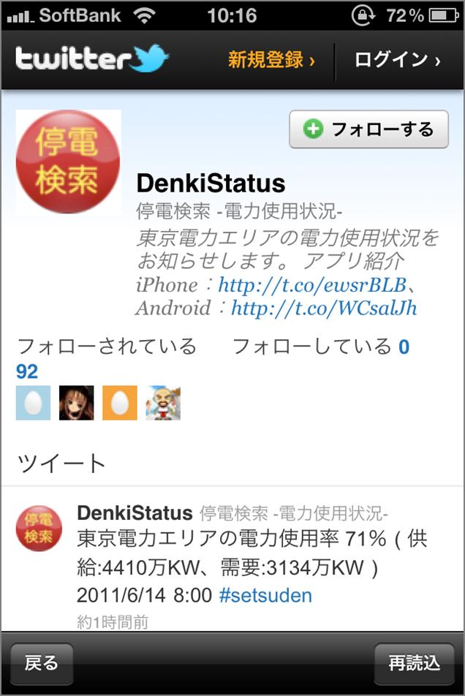Viewport: 465px width, 696px height.
Task: Open the iPhone app link t.co/ewsrBLB
Action: click(x=312, y=284)
